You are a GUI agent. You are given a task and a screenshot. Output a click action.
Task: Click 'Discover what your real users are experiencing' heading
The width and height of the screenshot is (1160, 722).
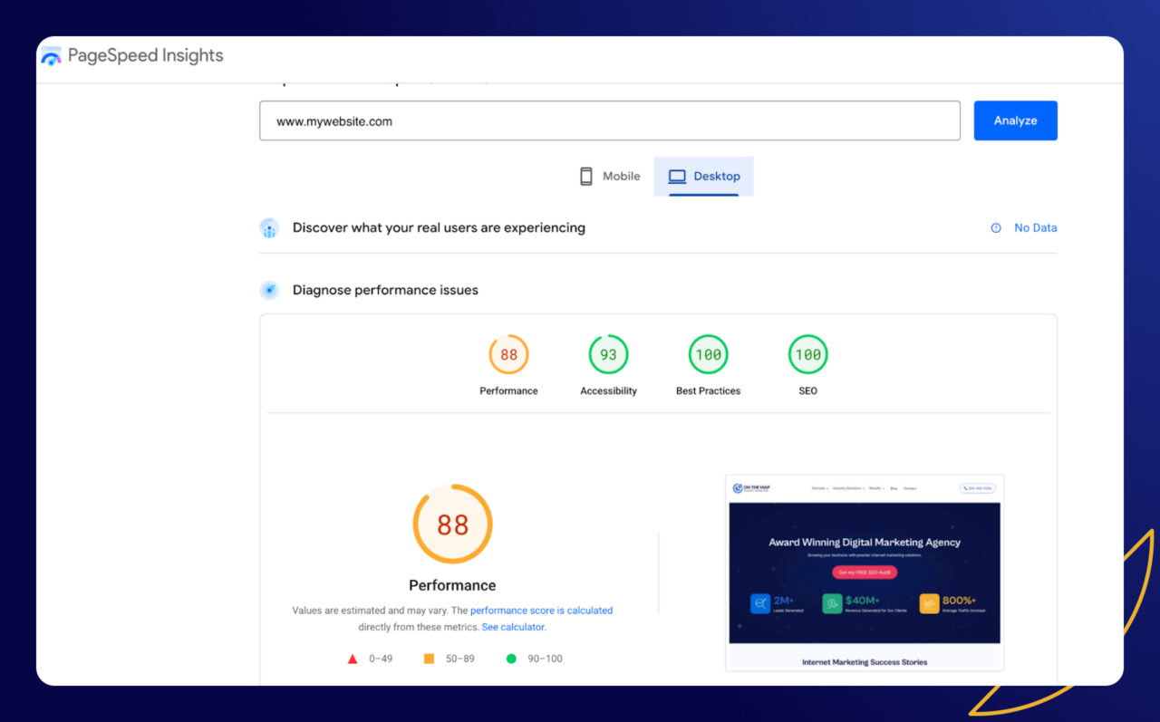[x=439, y=228]
